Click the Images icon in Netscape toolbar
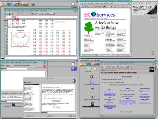 point(117,67)
